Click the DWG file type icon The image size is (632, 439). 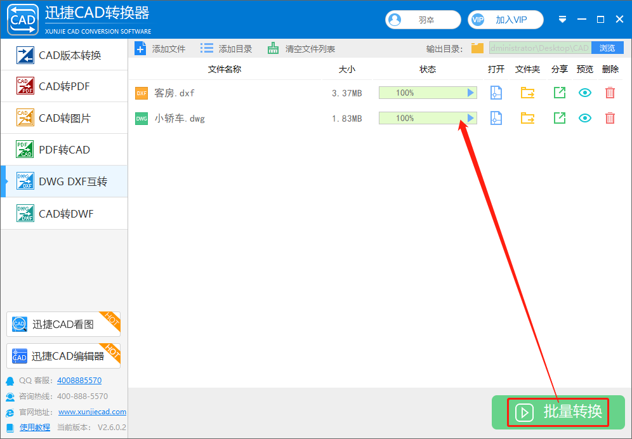click(x=142, y=119)
